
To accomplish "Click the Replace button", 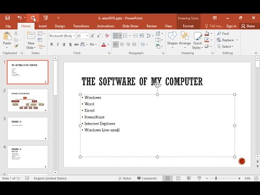I will (x=227, y=40).
